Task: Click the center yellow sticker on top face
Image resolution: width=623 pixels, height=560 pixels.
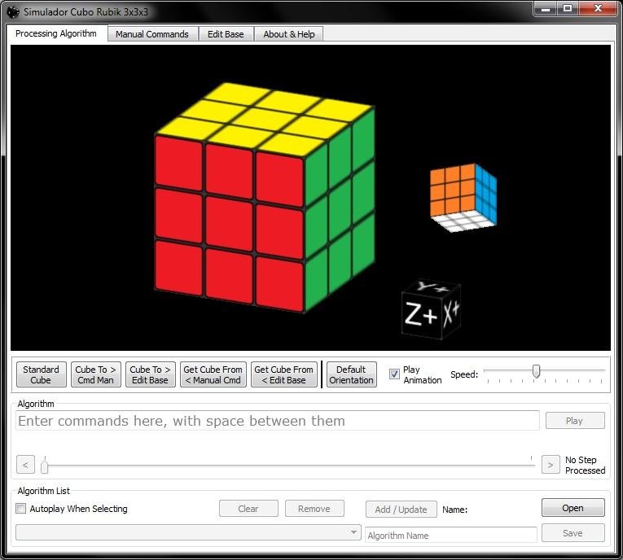Action: [264, 118]
